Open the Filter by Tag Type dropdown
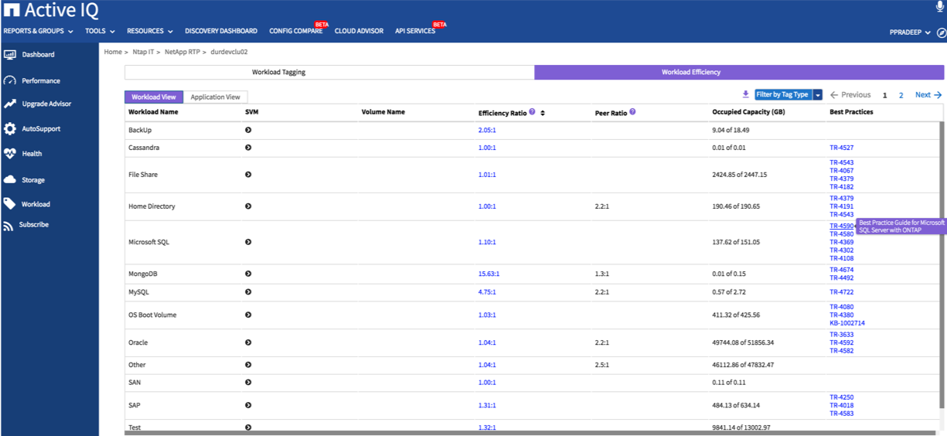Image resolution: width=947 pixels, height=436 pixels. coord(818,94)
